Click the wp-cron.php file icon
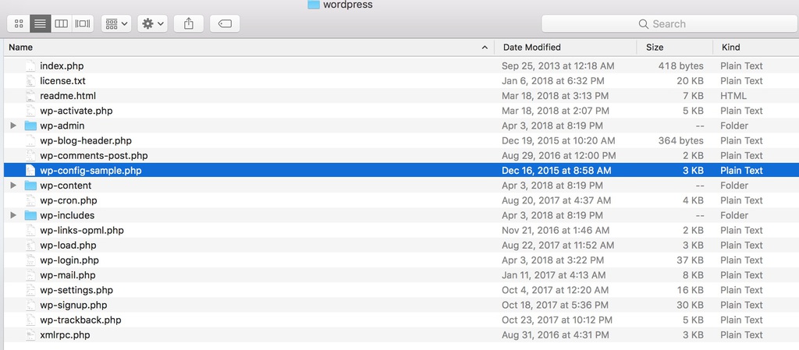Viewport: 799px width, 350px height. [30, 200]
